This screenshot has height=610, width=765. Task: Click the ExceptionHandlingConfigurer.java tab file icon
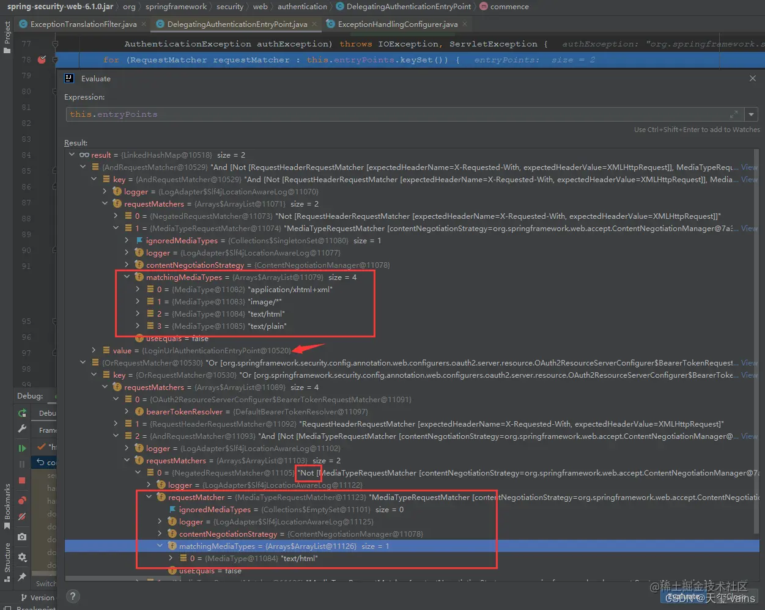click(331, 24)
